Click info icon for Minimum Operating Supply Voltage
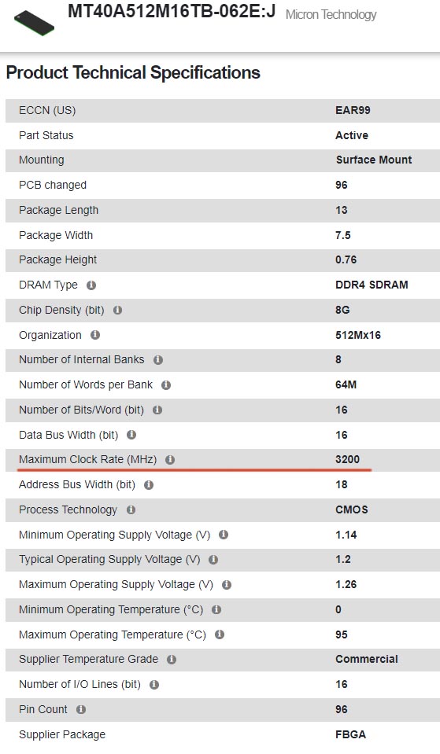This screenshot has width=440, height=754. pyautogui.click(x=224, y=534)
